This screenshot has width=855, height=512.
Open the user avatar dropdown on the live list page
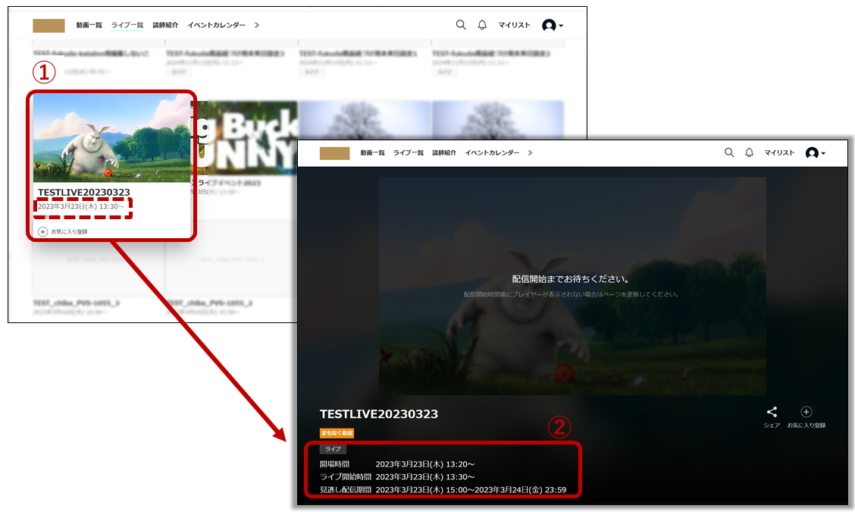click(553, 26)
